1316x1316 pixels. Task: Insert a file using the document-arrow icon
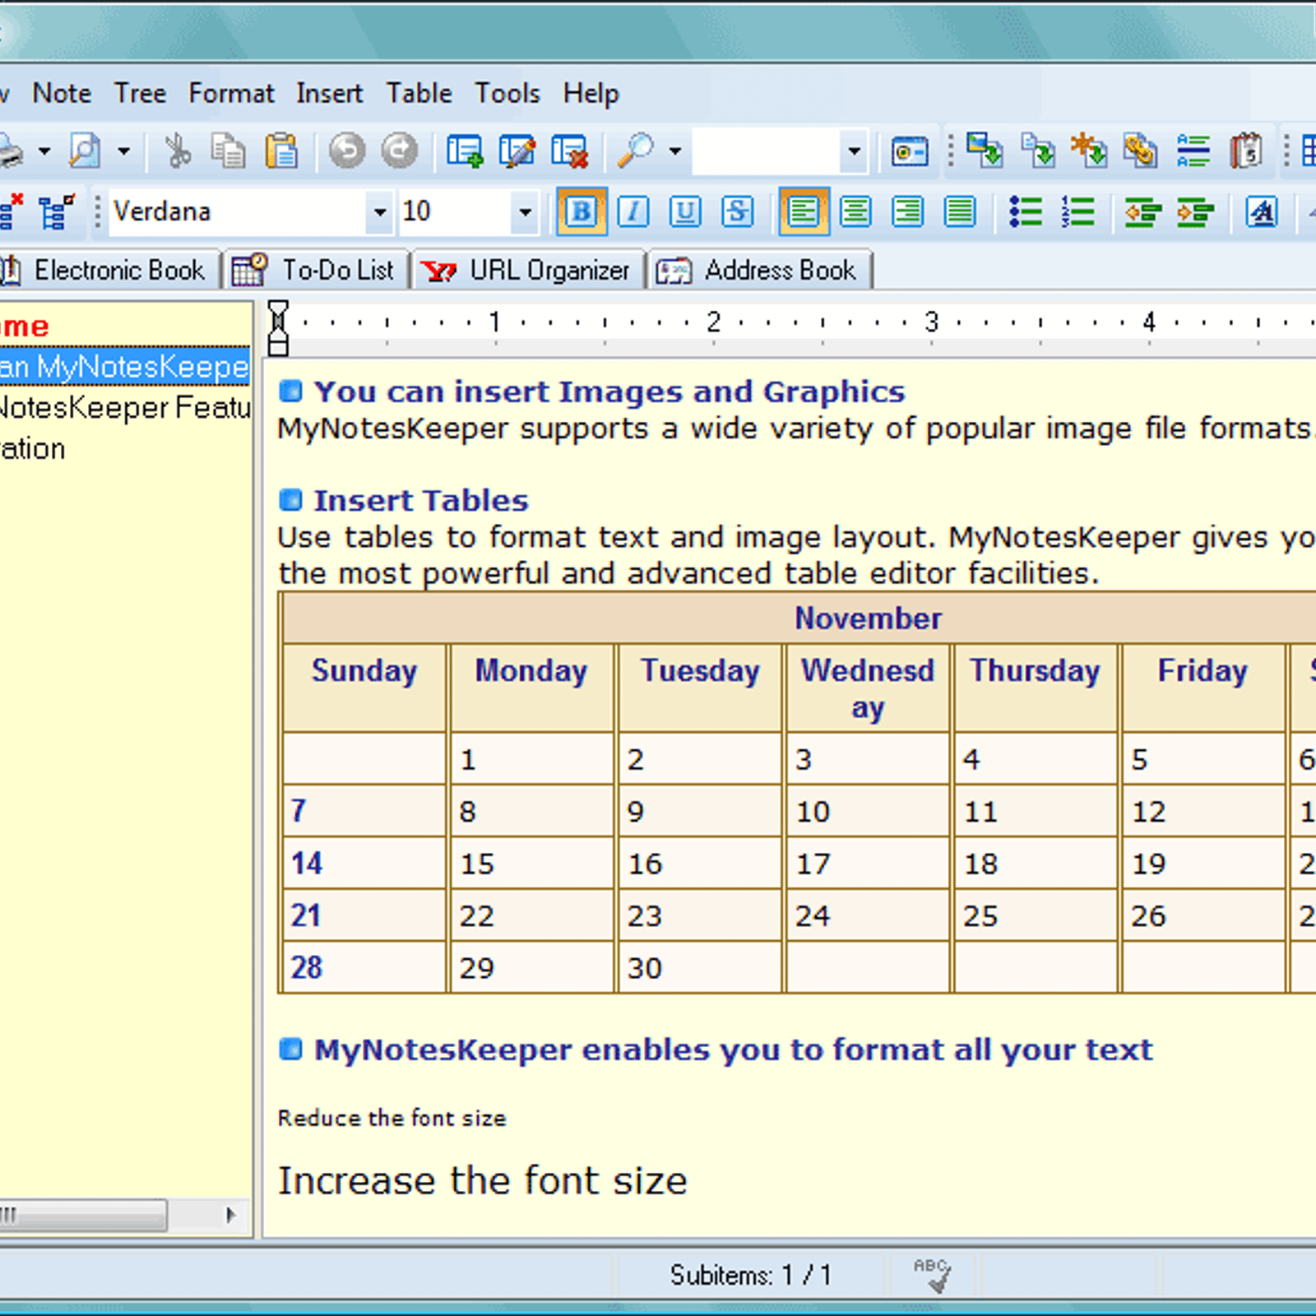point(1038,151)
